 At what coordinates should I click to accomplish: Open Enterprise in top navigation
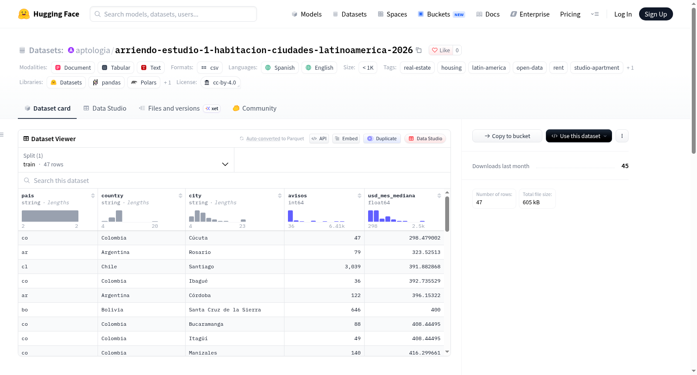tap(530, 14)
